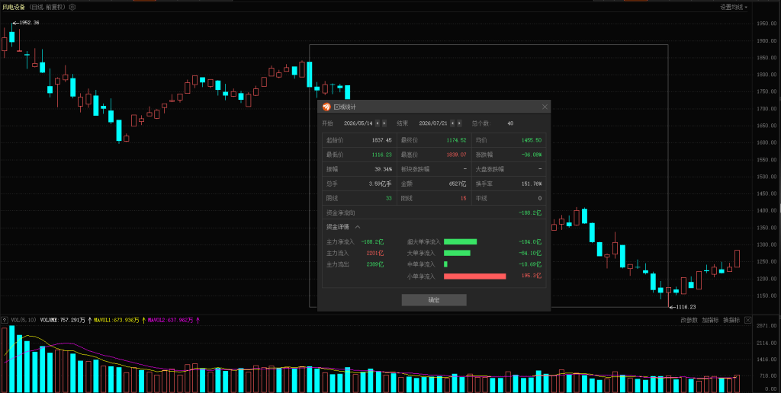
Task: Select the 阴线 count 33
Action: tap(388, 199)
